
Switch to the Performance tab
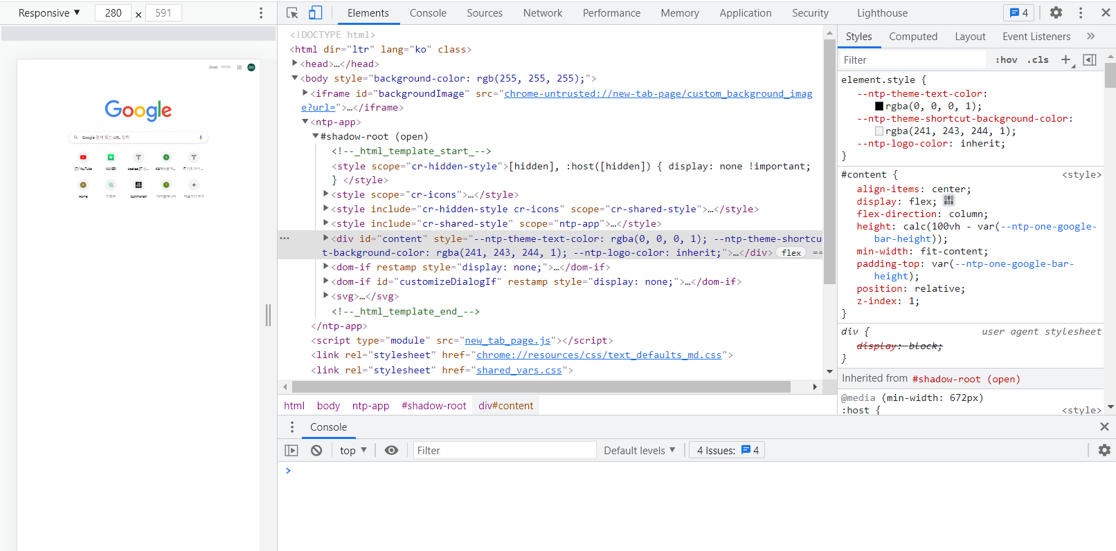tap(611, 12)
